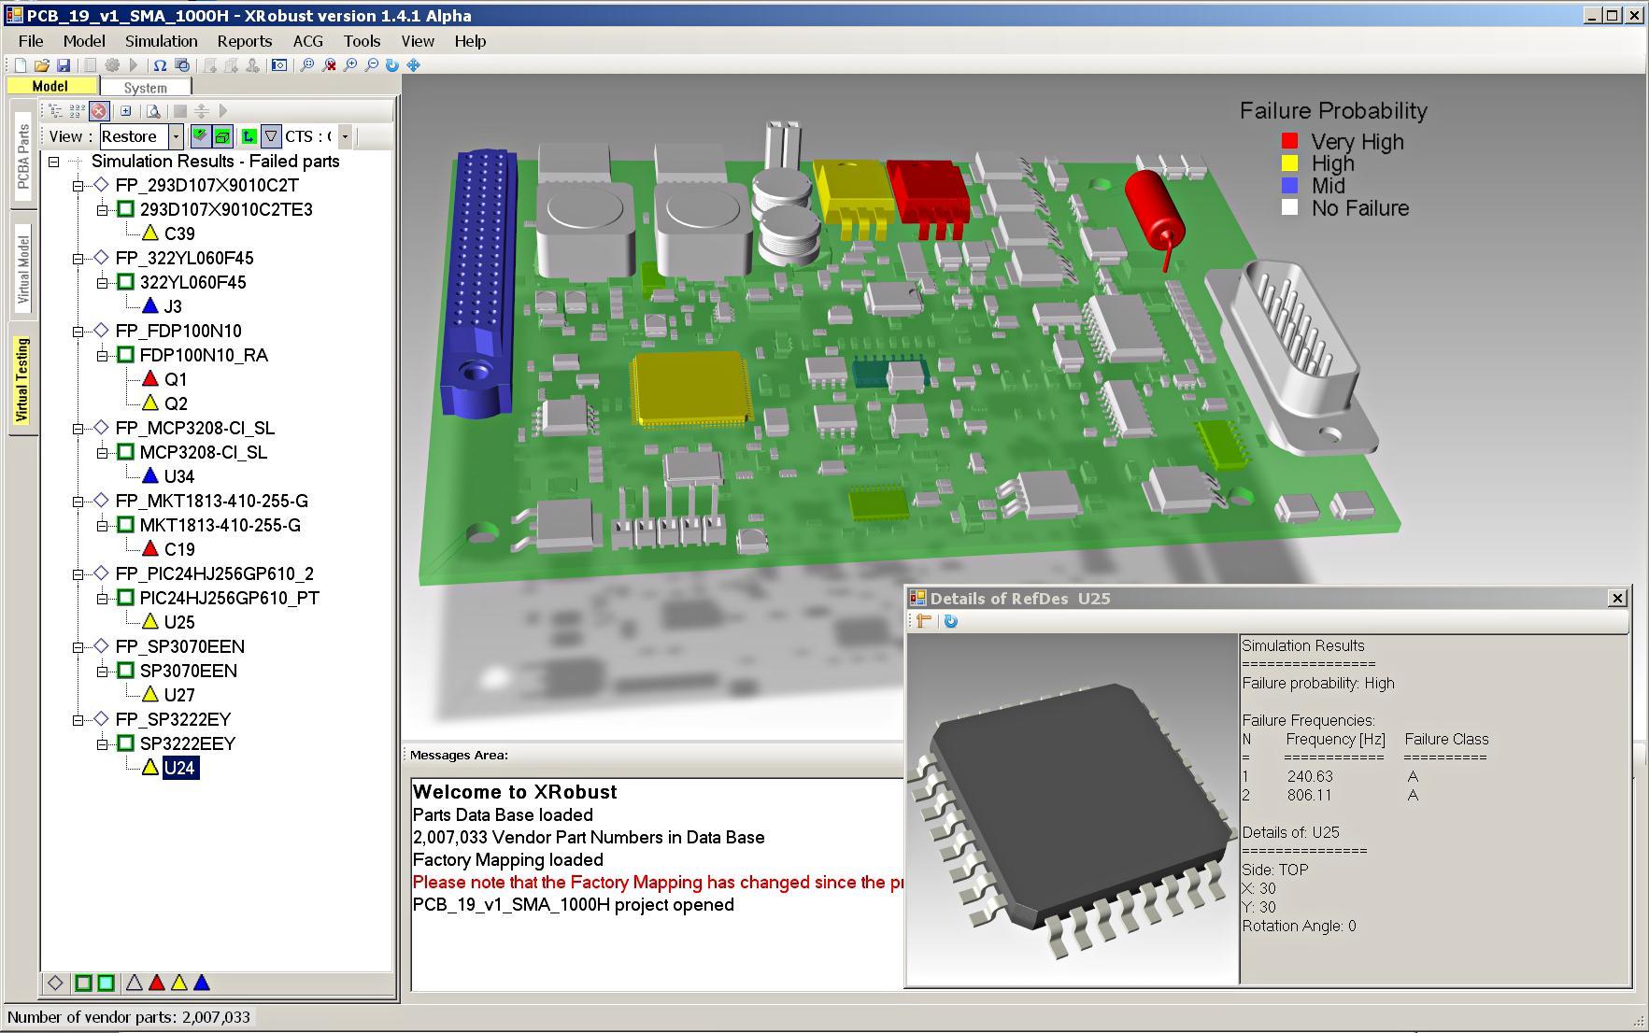This screenshot has height=1033, width=1649.
Task: Toggle the red triangle filter in the bottom bar
Action: point(157,983)
